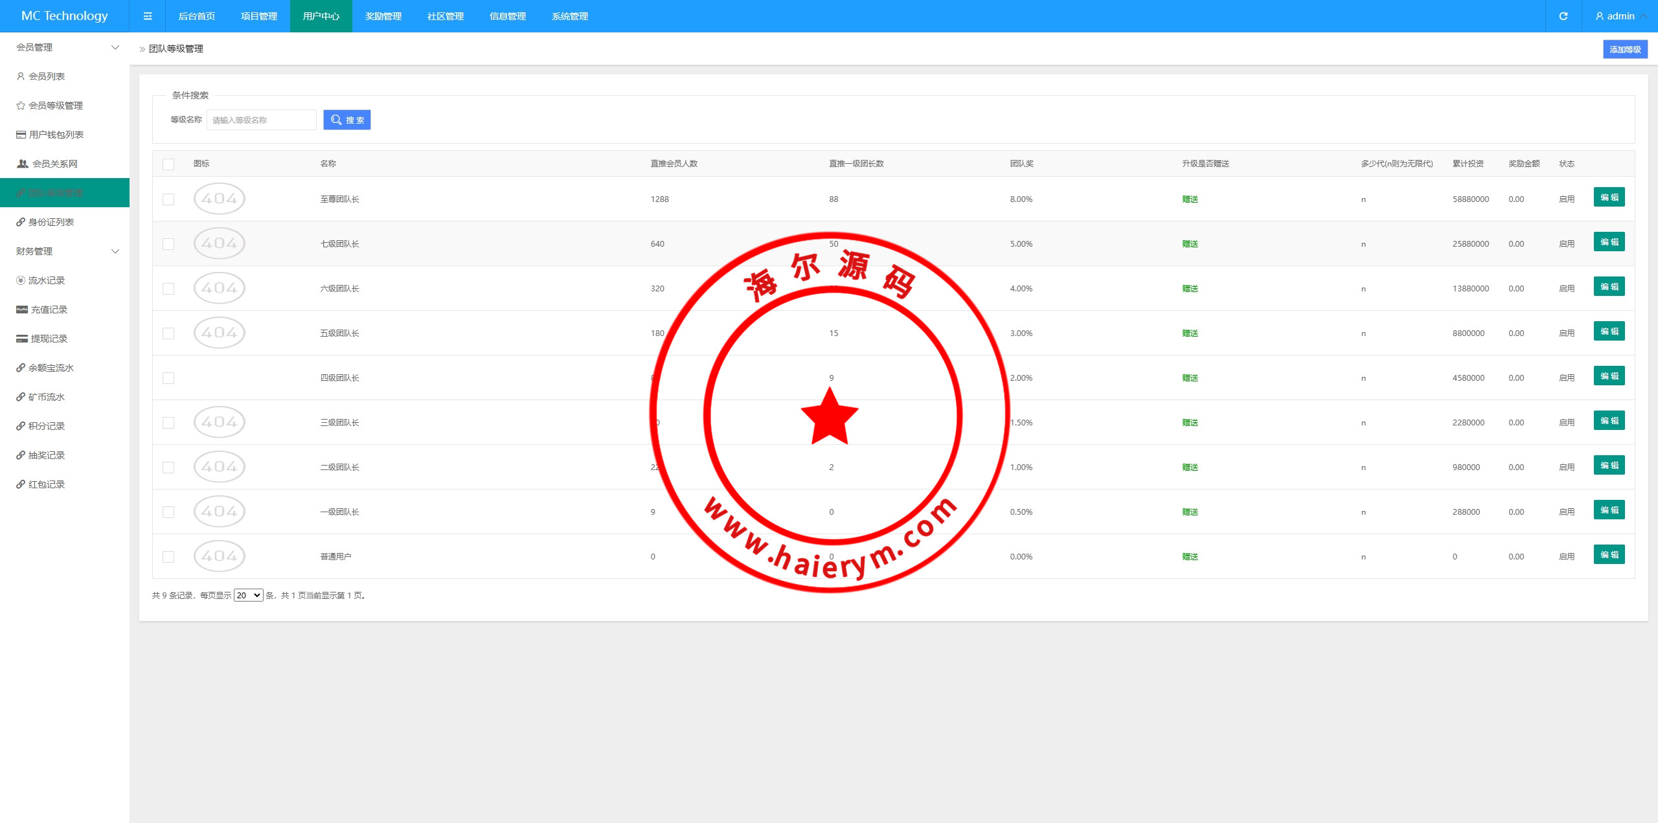Click the 添加等级 button
This screenshot has width=1658, height=823.
tap(1624, 49)
